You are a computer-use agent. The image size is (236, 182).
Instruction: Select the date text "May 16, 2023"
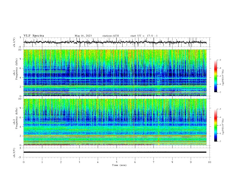click(83, 36)
